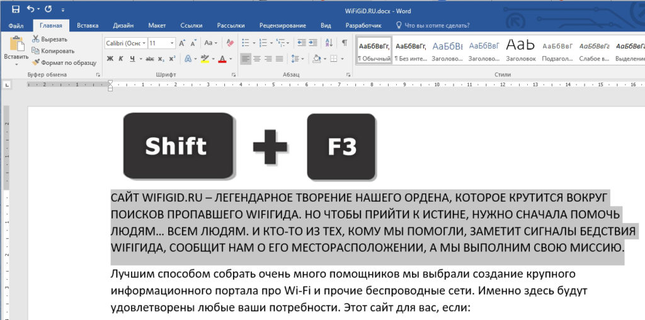Click the 'Что вы хотите сделать?' search field
The width and height of the screenshot is (645, 320).
click(x=436, y=26)
